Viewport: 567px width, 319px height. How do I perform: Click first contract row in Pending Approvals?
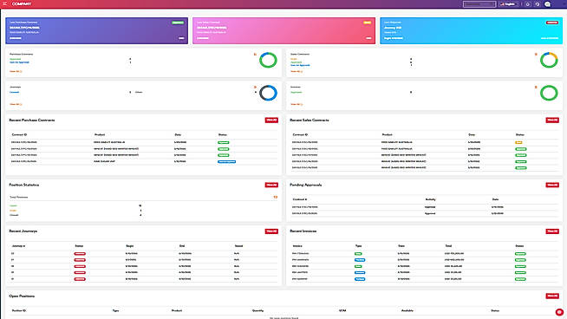coord(425,207)
